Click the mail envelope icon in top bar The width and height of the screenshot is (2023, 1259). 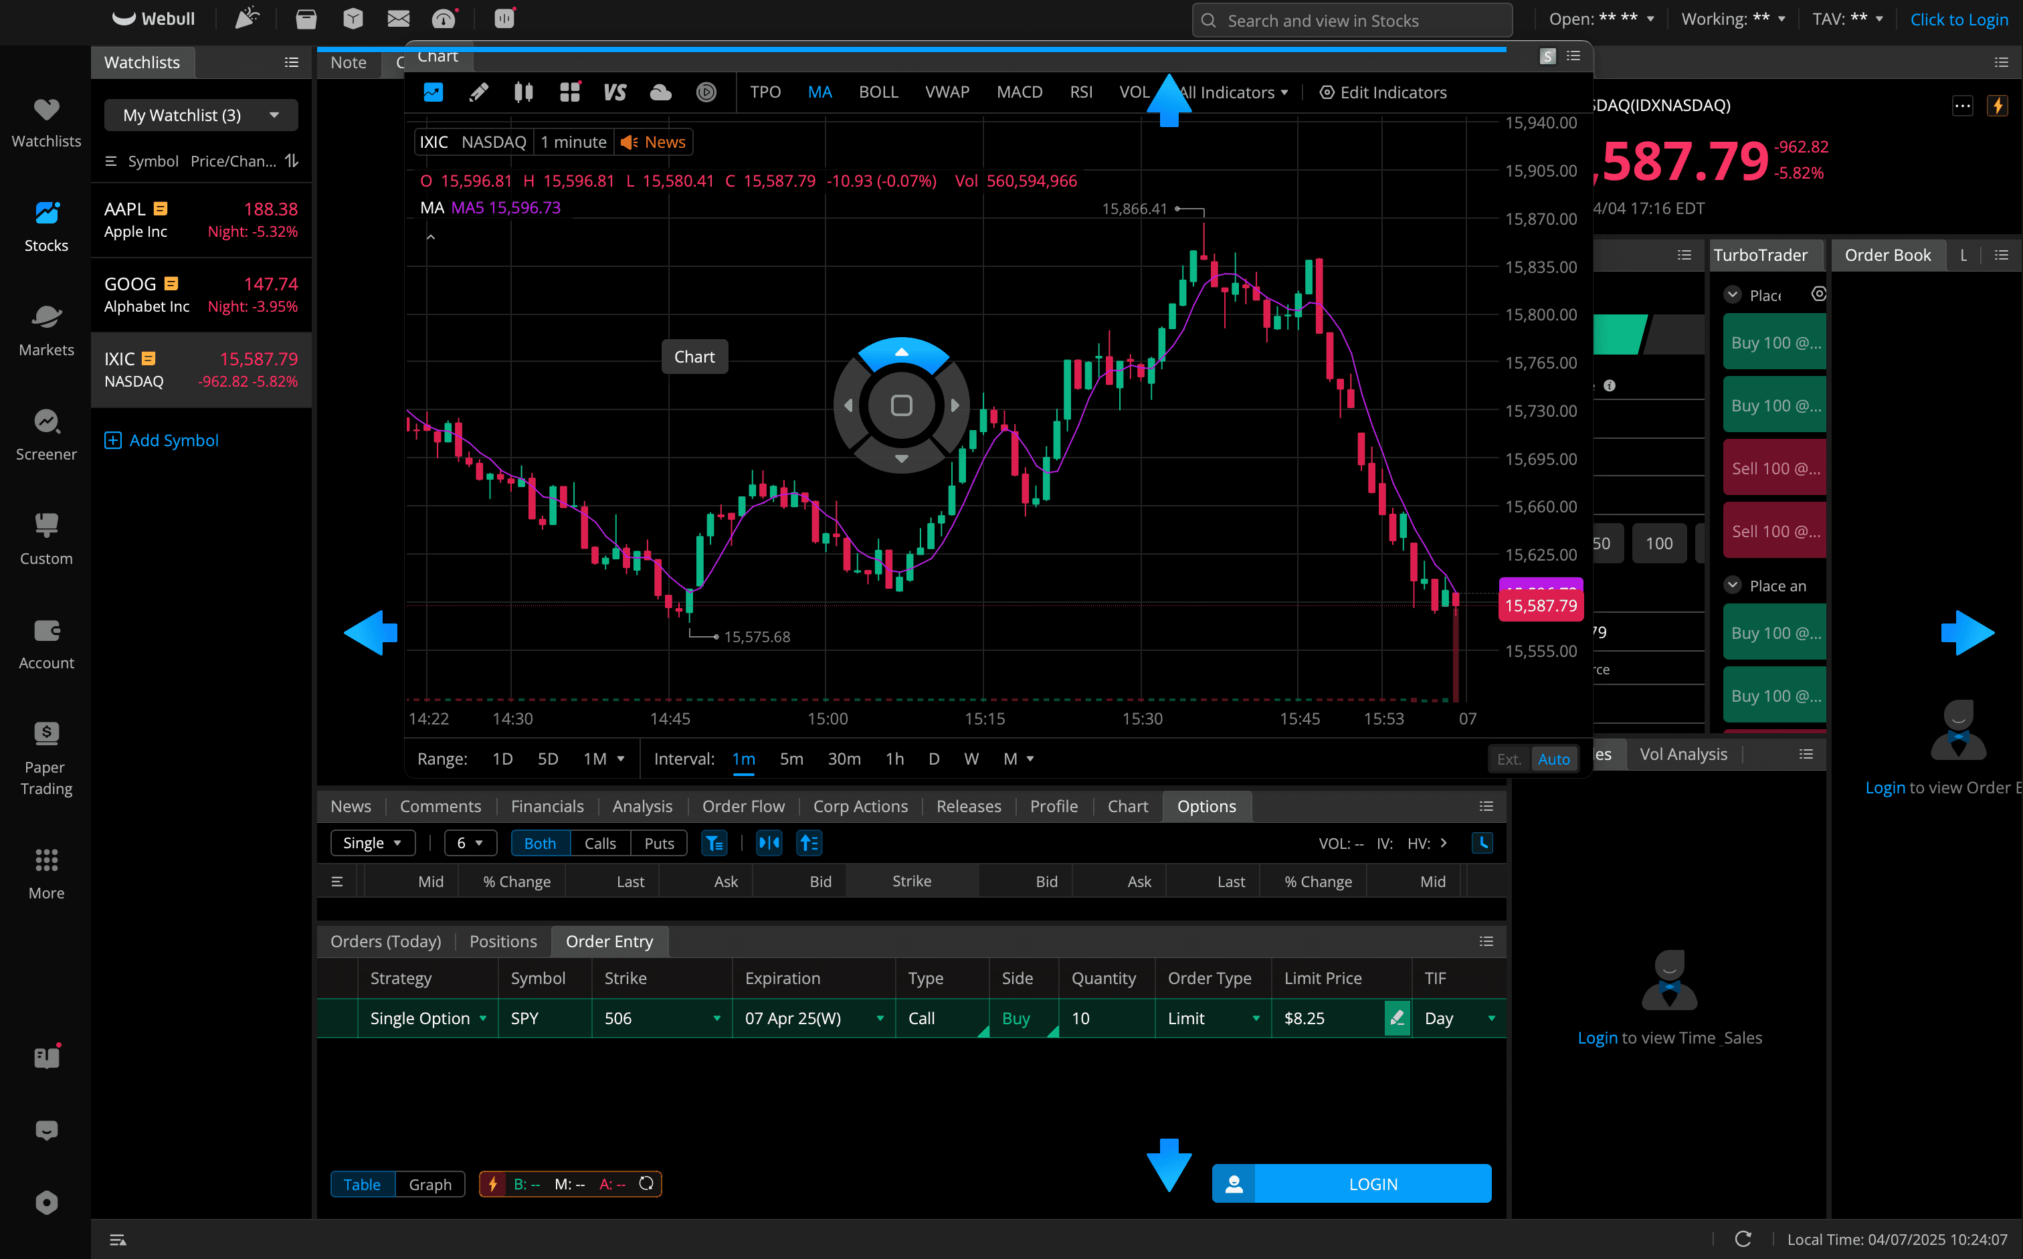[x=398, y=18]
